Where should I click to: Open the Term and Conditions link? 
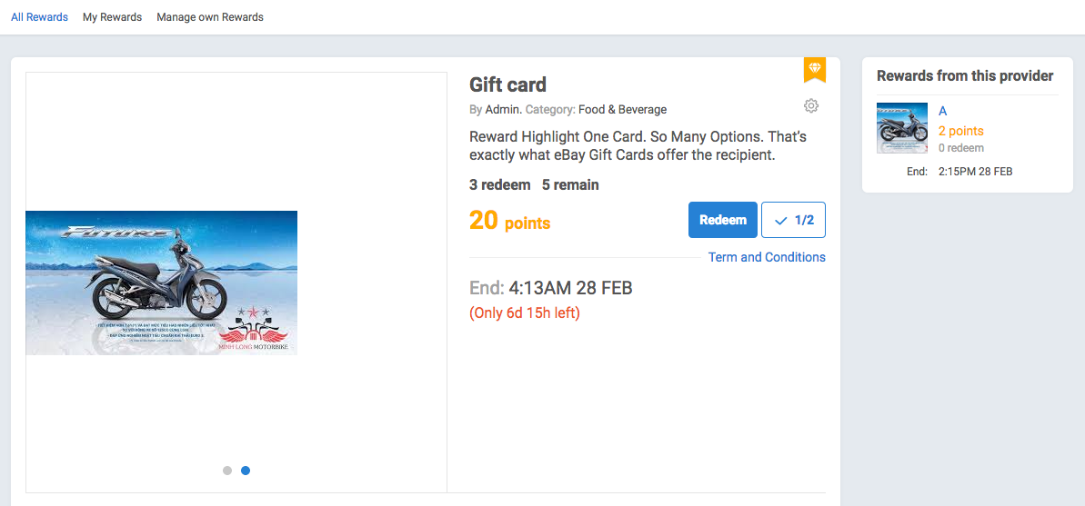pos(767,257)
